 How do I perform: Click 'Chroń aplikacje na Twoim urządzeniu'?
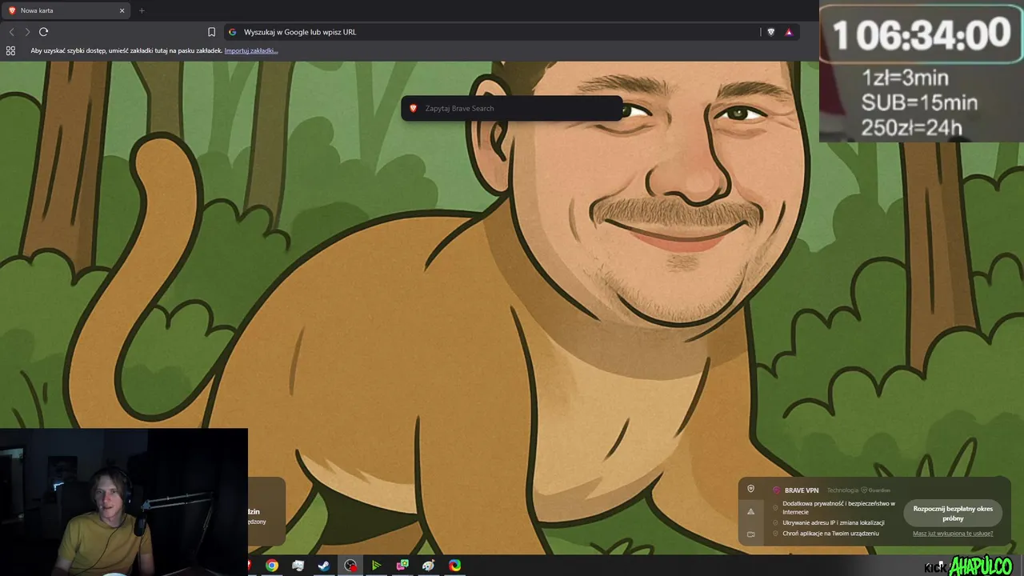(830, 534)
